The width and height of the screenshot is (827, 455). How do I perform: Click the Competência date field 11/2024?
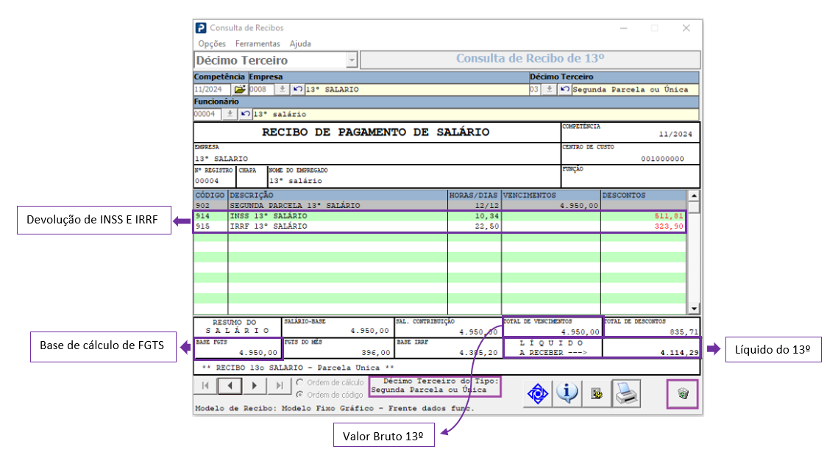(212, 90)
